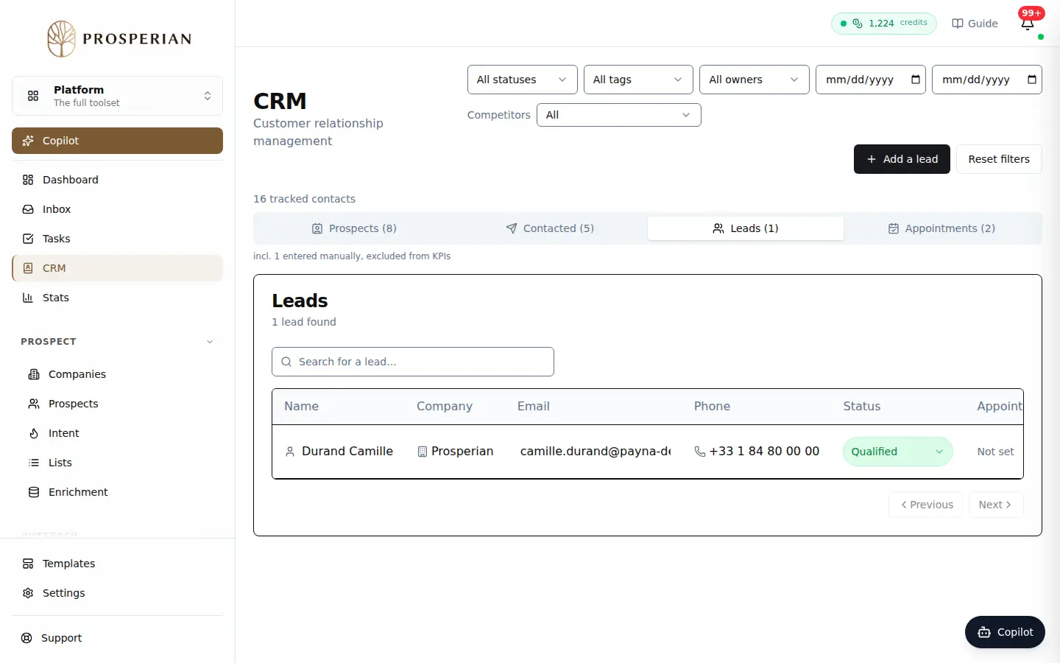Focus the Search for a lead field
The width and height of the screenshot is (1060, 663).
pos(413,362)
